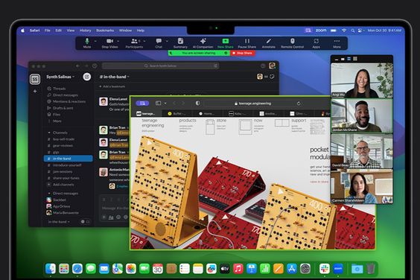This screenshot has width=420, height=280.
Task: Expand the #in-the-band channel header dropdown
Action: [x=115, y=77]
